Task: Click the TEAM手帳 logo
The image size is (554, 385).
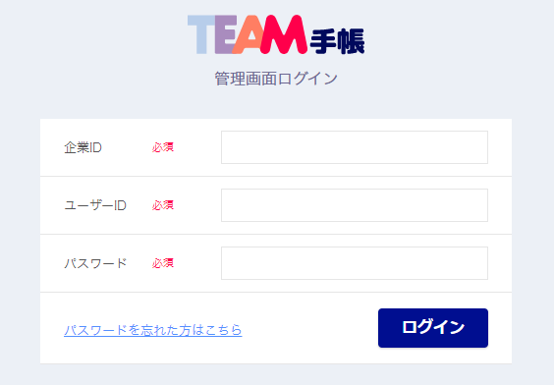Action: tap(276, 34)
